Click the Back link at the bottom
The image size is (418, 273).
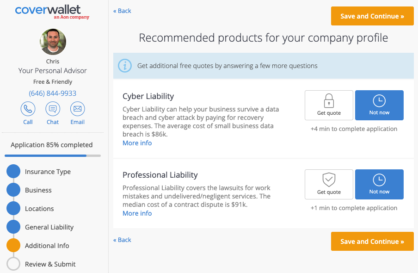pos(122,240)
